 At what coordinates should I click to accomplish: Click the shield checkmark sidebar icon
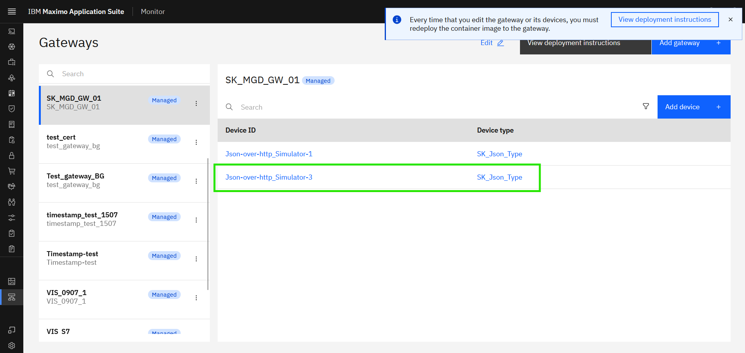tap(12, 109)
